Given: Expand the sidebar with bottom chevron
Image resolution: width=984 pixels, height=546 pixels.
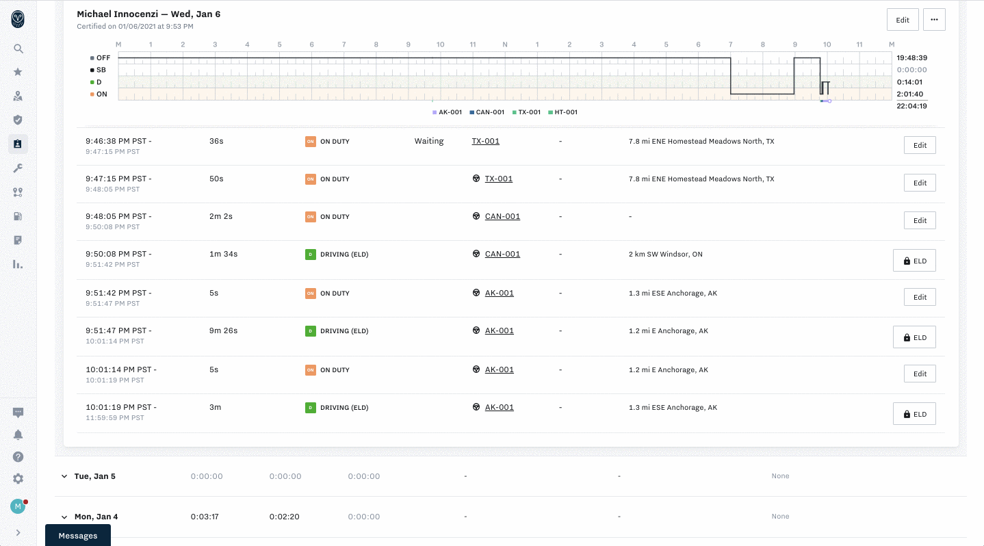Looking at the screenshot, I should 18,532.
